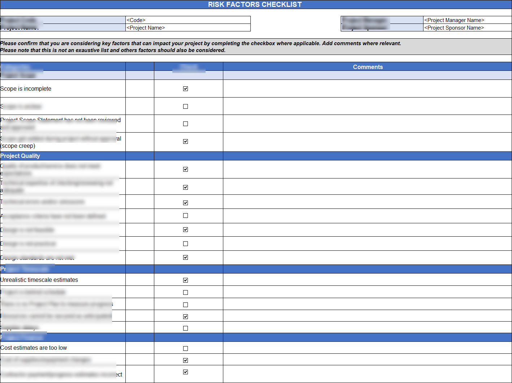The image size is (512, 383).
Task: Select the Comments cell for "Scope is incomplete"
Action: [x=367, y=89]
